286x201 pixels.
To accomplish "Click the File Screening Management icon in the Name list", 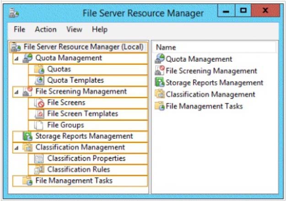I will 160,70.
